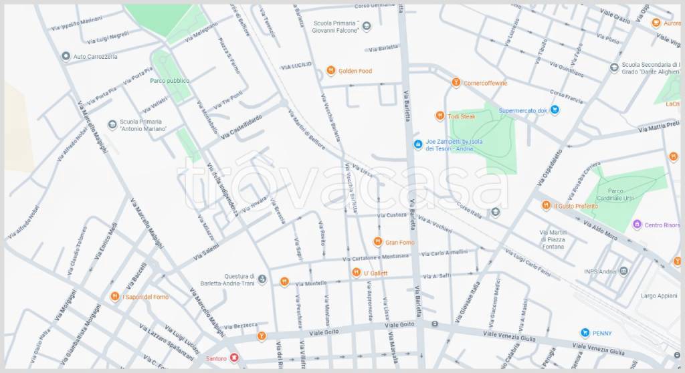Open the U' Gallett restaurant pin

click(x=357, y=273)
